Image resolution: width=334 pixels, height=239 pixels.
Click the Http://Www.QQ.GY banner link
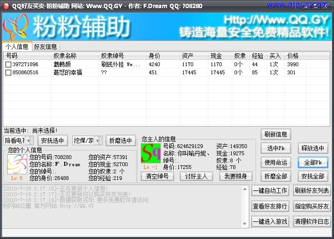click(x=276, y=20)
